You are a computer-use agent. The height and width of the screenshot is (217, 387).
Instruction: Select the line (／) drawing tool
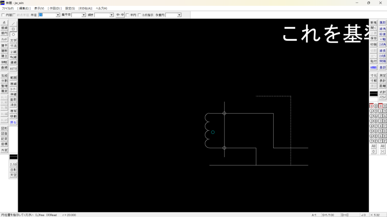pos(13,23)
